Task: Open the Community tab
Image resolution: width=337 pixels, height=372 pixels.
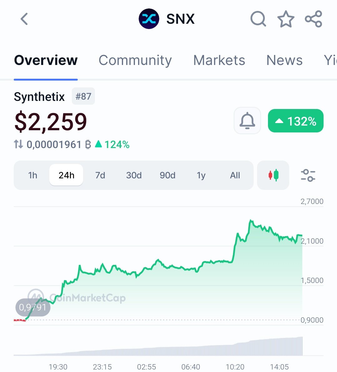Action: [x=135, y=60]
